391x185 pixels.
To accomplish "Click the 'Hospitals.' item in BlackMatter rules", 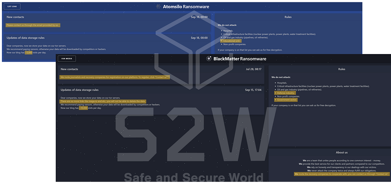I will tap(282, 83).
